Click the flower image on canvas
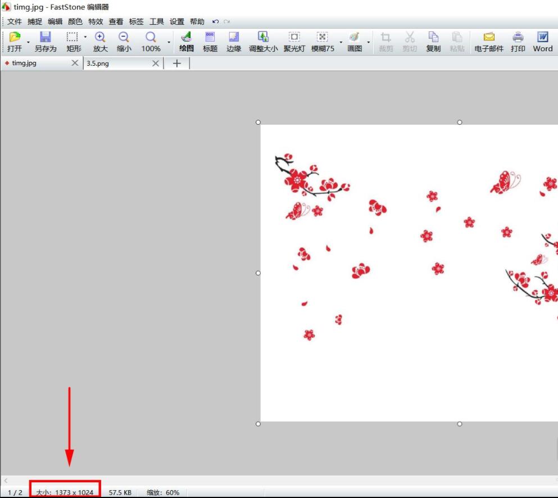This screenshot has height=498, width=558. coord(409,273)
